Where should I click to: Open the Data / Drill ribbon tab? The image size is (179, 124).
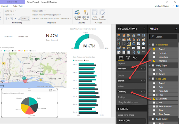(18, 6)
